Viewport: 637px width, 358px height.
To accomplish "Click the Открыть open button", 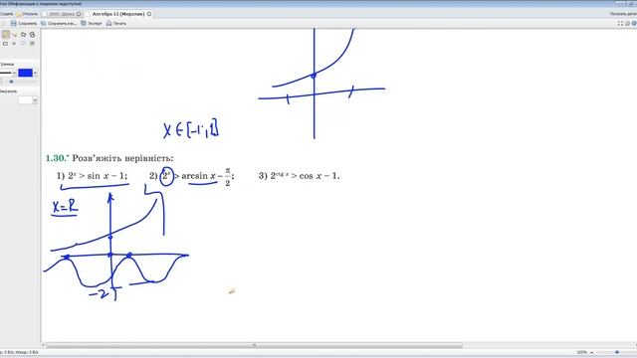I will 27,14.
